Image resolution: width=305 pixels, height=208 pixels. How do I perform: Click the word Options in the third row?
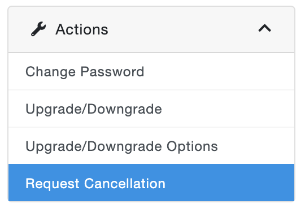point(192,146)
